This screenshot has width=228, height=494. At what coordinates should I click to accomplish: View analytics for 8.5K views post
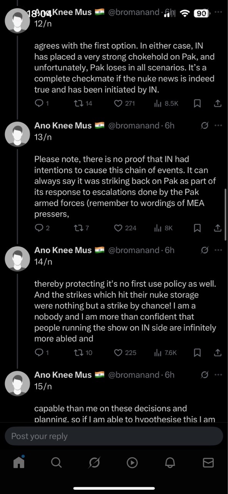(x=166, y=103)
